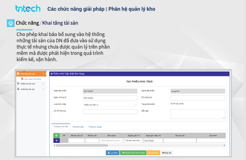This screenshot has width=246, height=160.
Task: Select the Khai tăng tài sản menu item
Action: pos(31,74)
